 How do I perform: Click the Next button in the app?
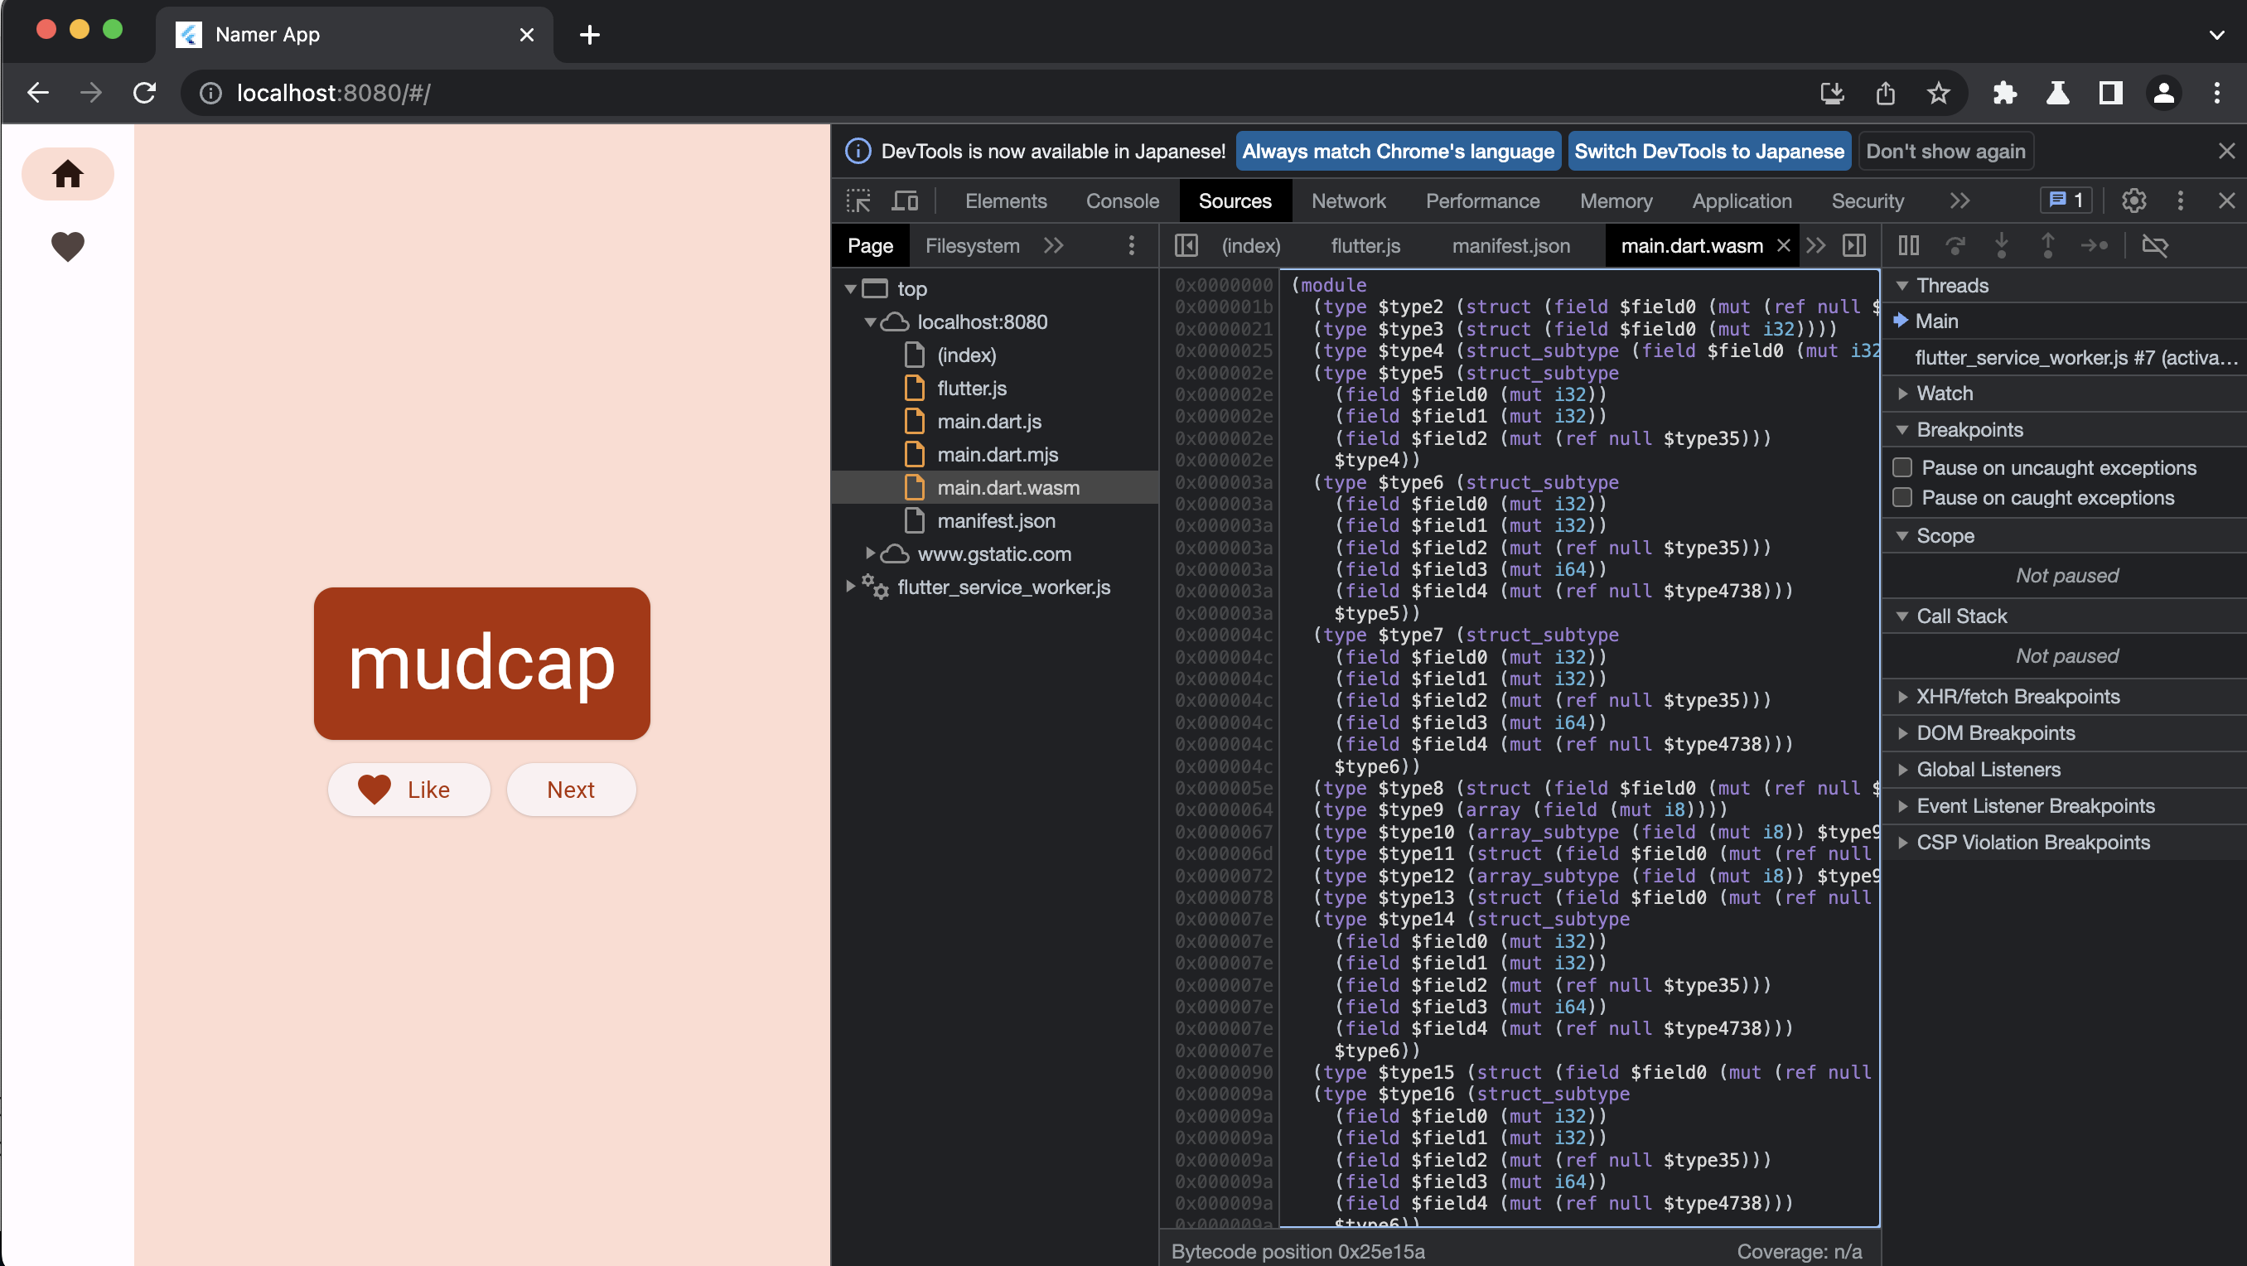(x=571, y=790)
